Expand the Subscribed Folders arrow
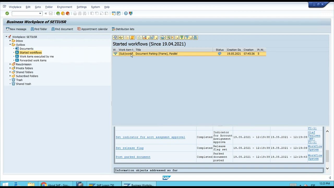The height and width of the screenshot is (188, 334). pyautogui.click(x=10, y=76)
